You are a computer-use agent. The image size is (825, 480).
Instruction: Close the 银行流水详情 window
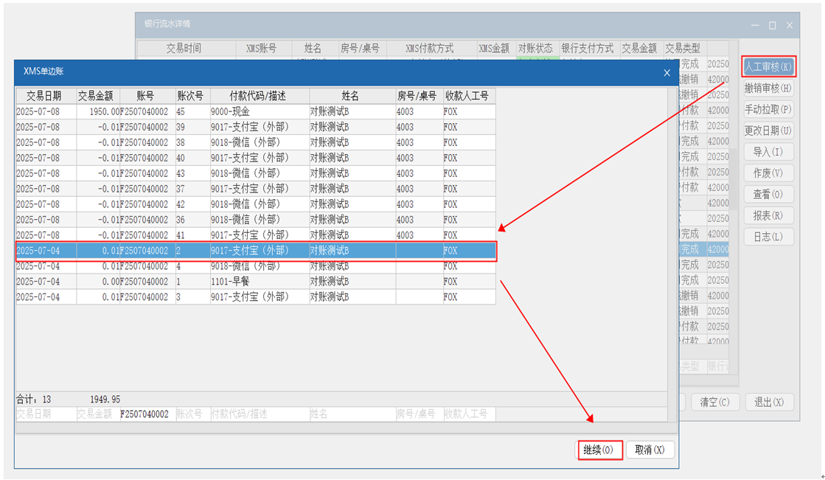789,25
